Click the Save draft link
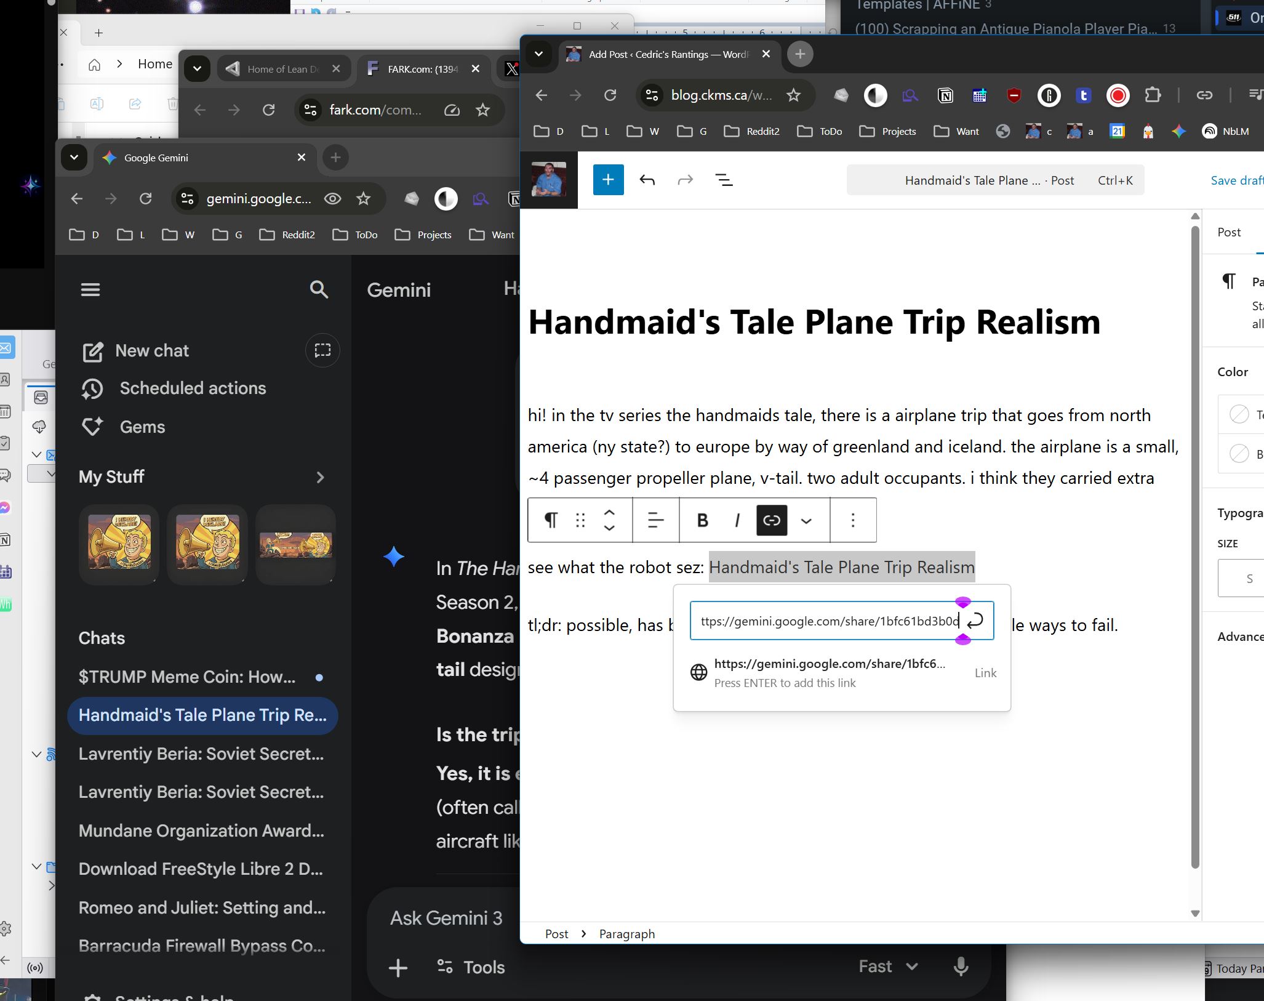 pos(1236,180)
